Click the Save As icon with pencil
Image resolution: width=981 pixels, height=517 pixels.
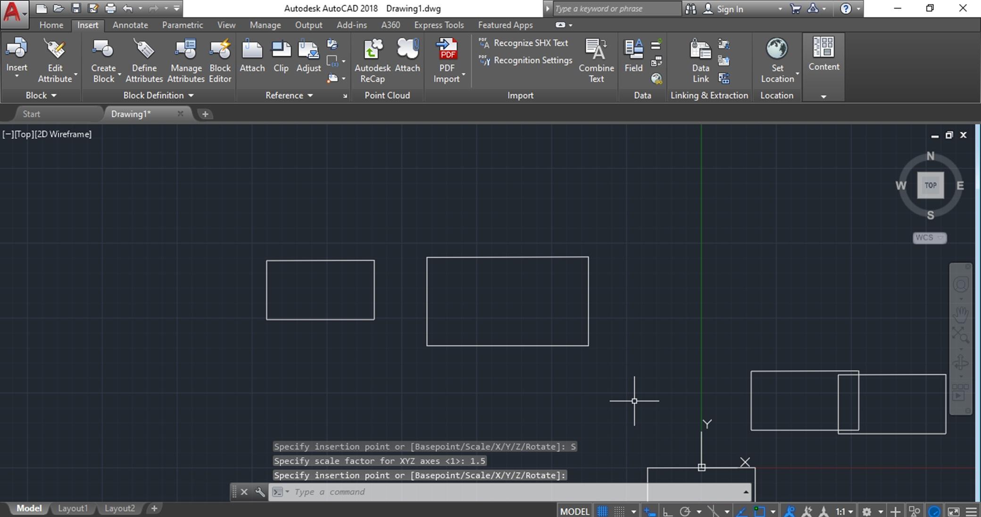(93, 8)
